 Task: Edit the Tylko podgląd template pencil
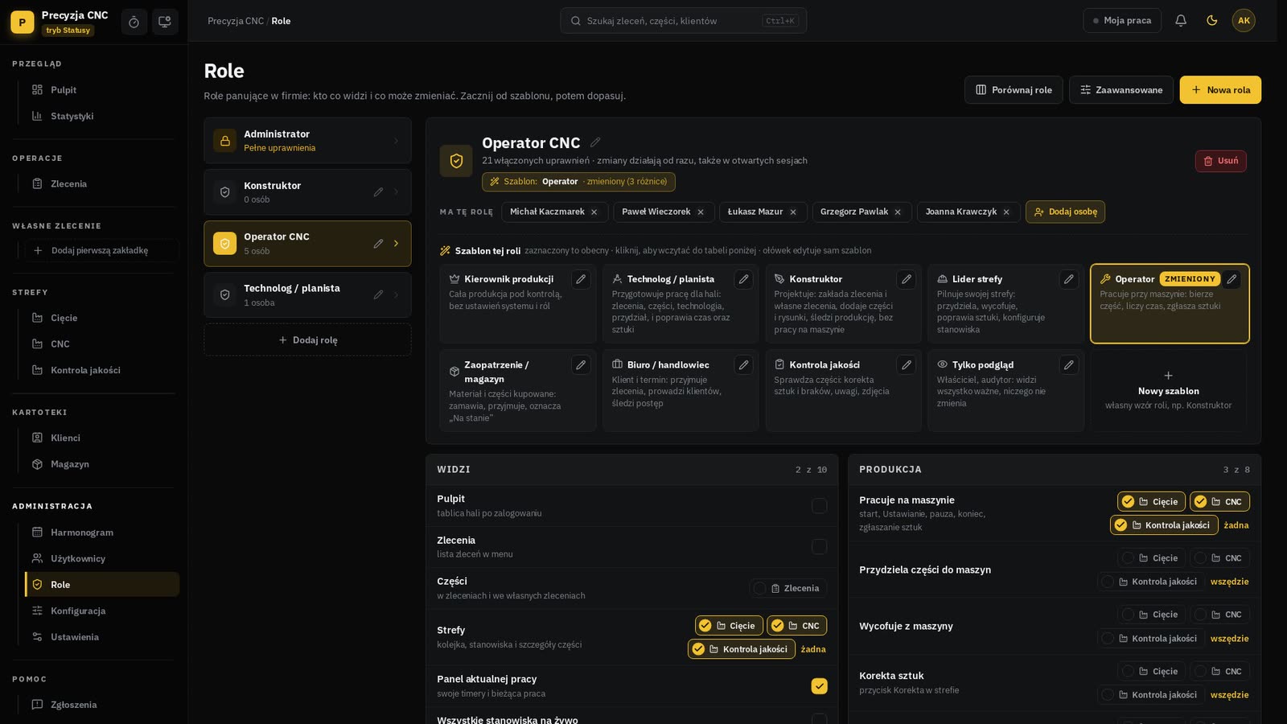1068,365
